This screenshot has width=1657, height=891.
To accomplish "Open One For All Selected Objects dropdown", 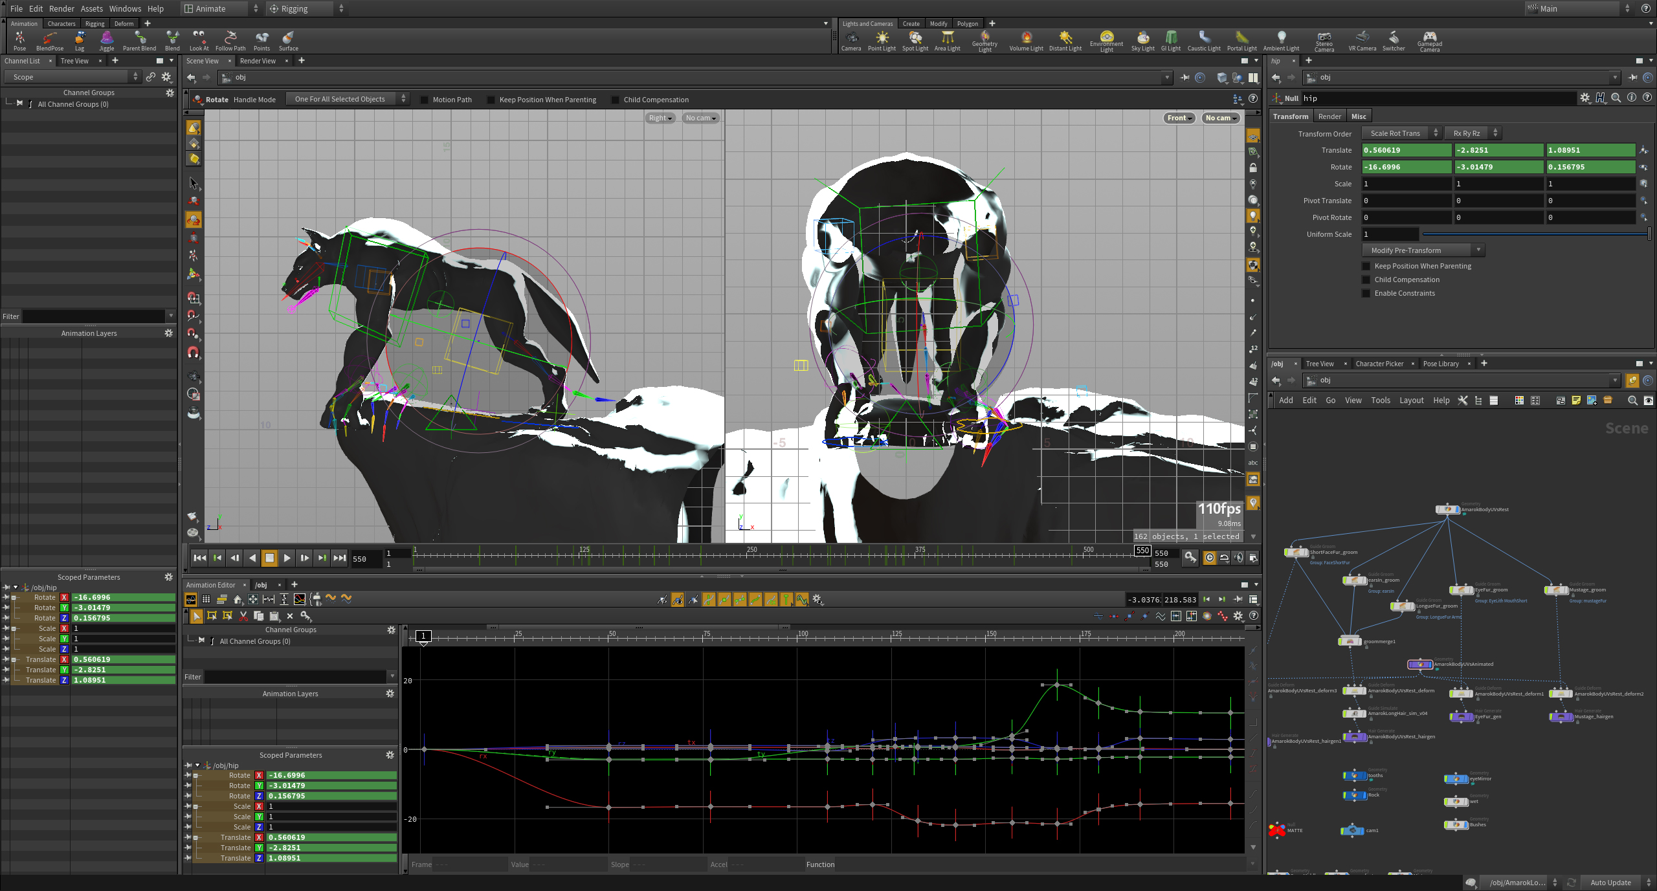I will click(x=347, y=99).
